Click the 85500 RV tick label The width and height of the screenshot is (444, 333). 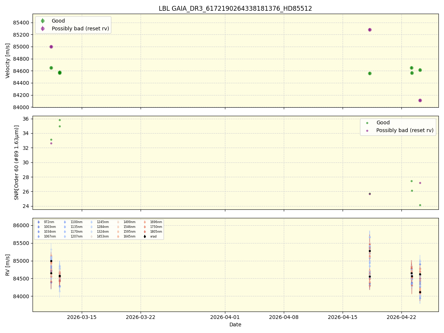click(x=22, y=243)
